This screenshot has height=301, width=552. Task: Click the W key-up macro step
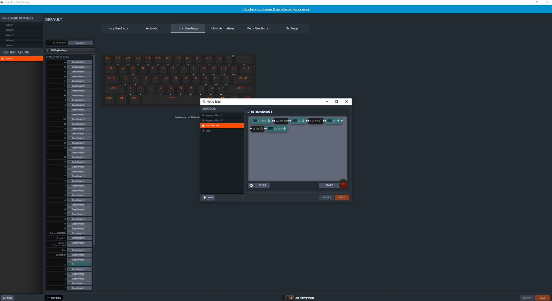(x=334, y=121)
